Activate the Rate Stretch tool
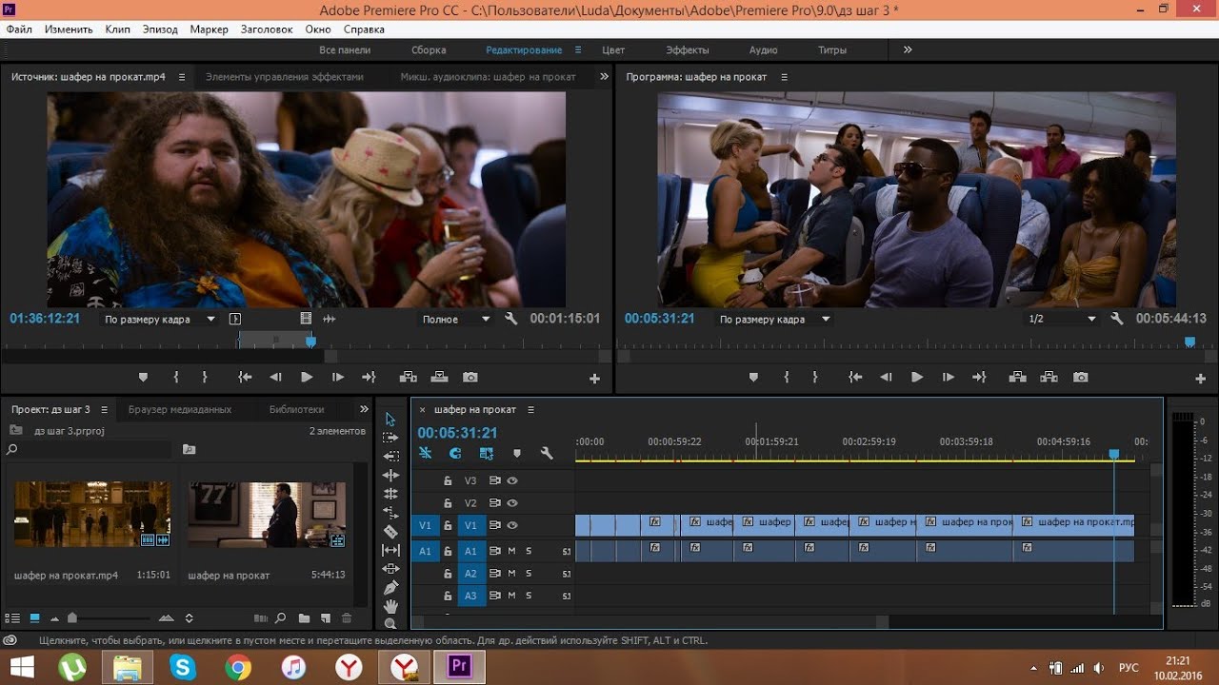1219x685 pixels. tap(390, 513)
